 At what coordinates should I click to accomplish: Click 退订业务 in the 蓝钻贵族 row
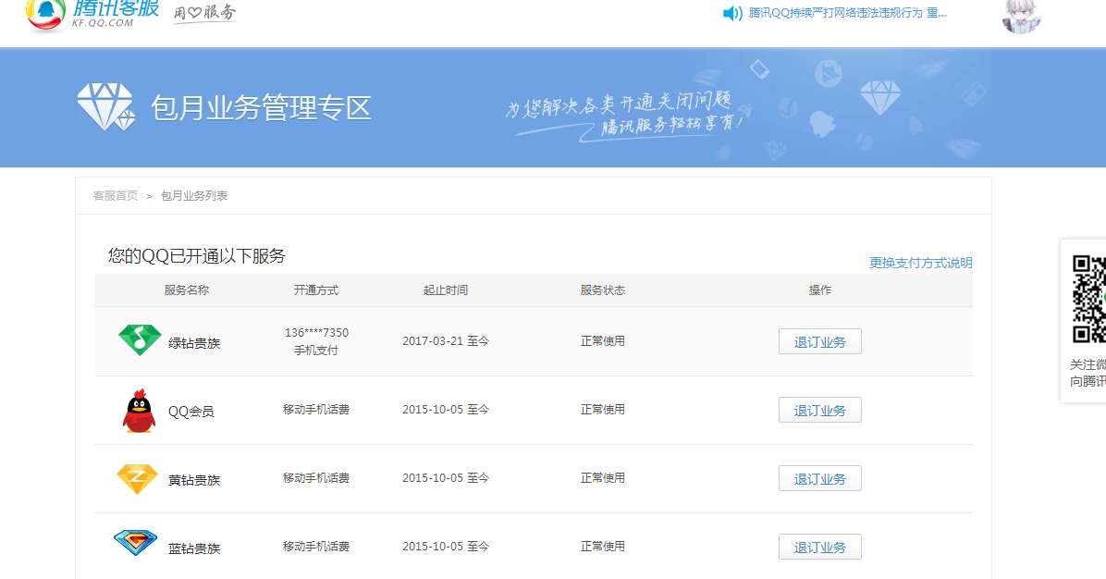tap(819, 547)
